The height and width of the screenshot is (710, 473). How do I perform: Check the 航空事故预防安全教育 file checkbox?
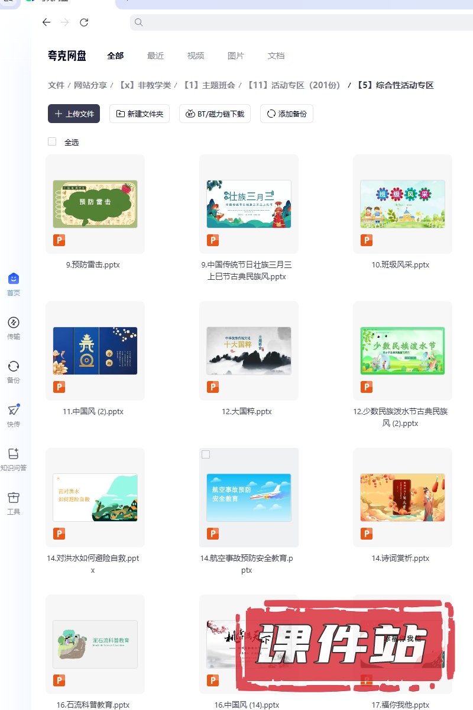point(206,454)
